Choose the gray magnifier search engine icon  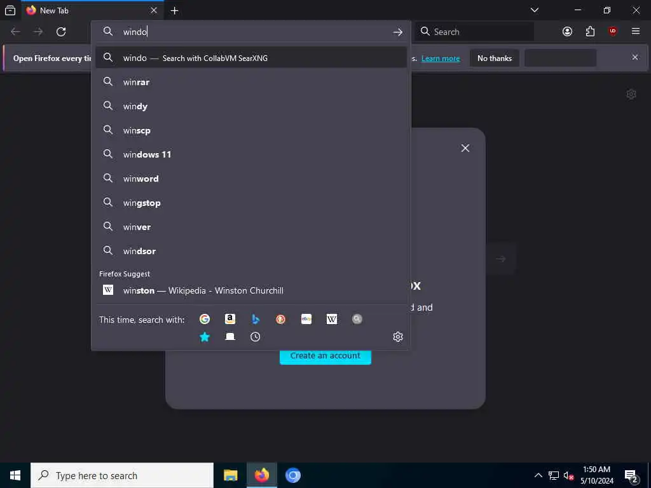(357, 319)
